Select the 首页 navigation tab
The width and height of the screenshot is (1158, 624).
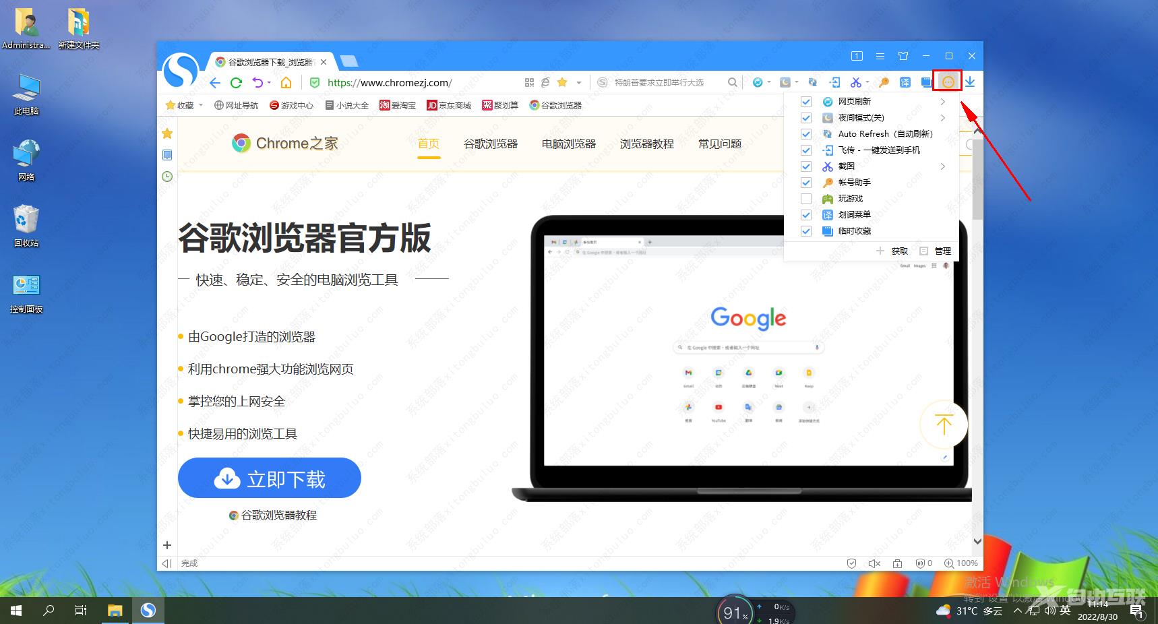pyautogui.click(x=429, y=144)
